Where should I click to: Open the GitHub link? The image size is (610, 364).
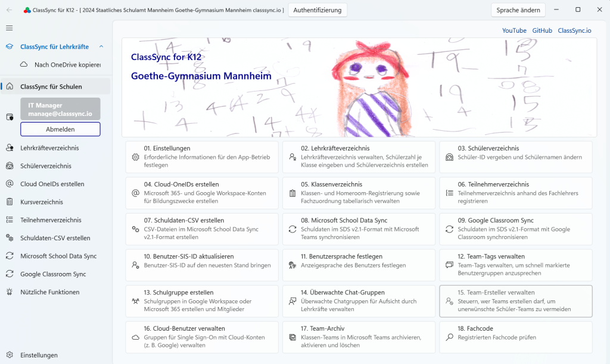[x=542, y=30]
